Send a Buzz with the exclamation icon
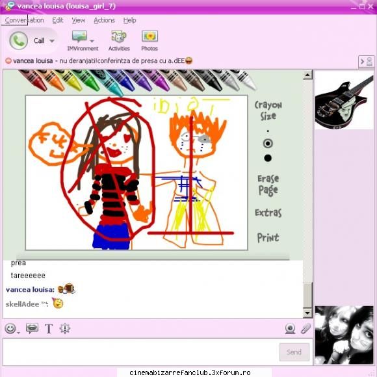Screen dimensions: 377x377 [65, 328]
